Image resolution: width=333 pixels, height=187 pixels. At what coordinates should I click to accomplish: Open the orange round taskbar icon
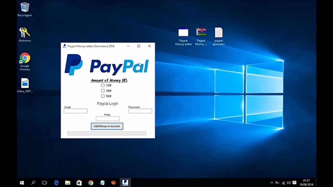click(113, 183)
